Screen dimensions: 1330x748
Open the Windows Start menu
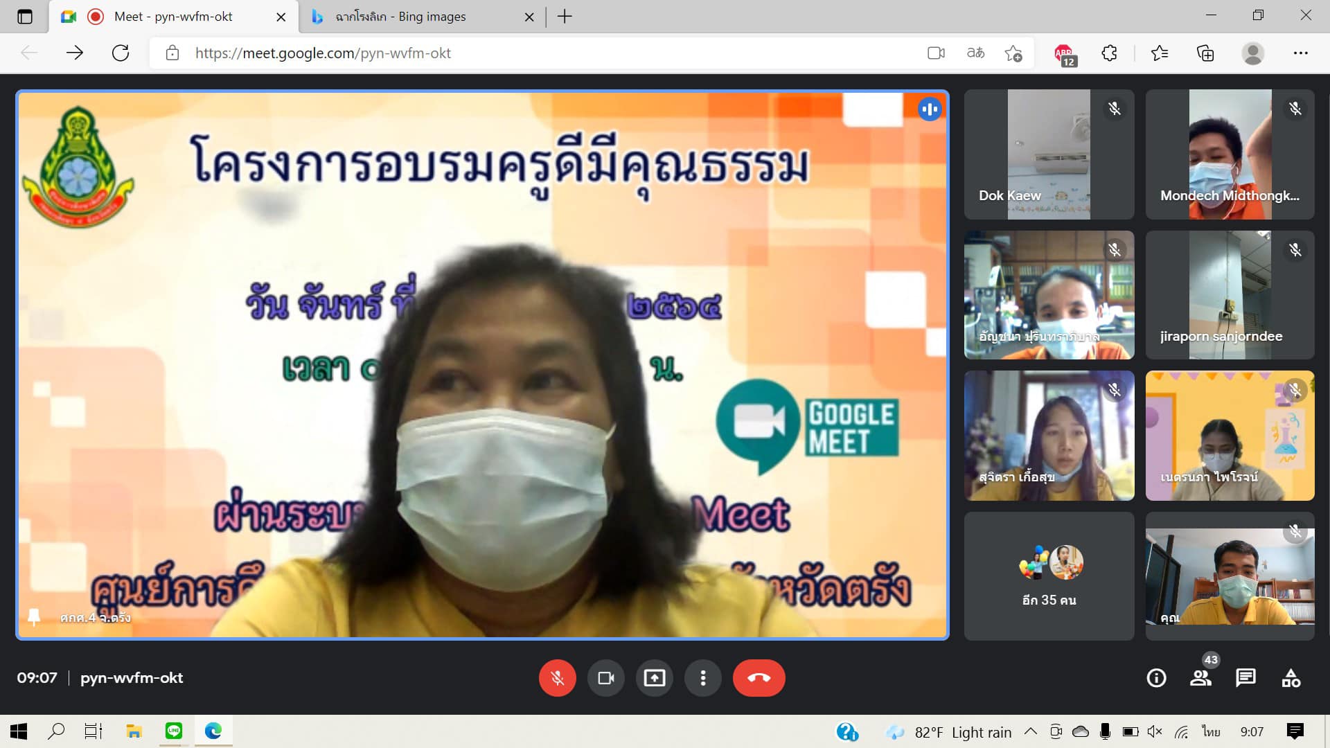click(19, 731)
